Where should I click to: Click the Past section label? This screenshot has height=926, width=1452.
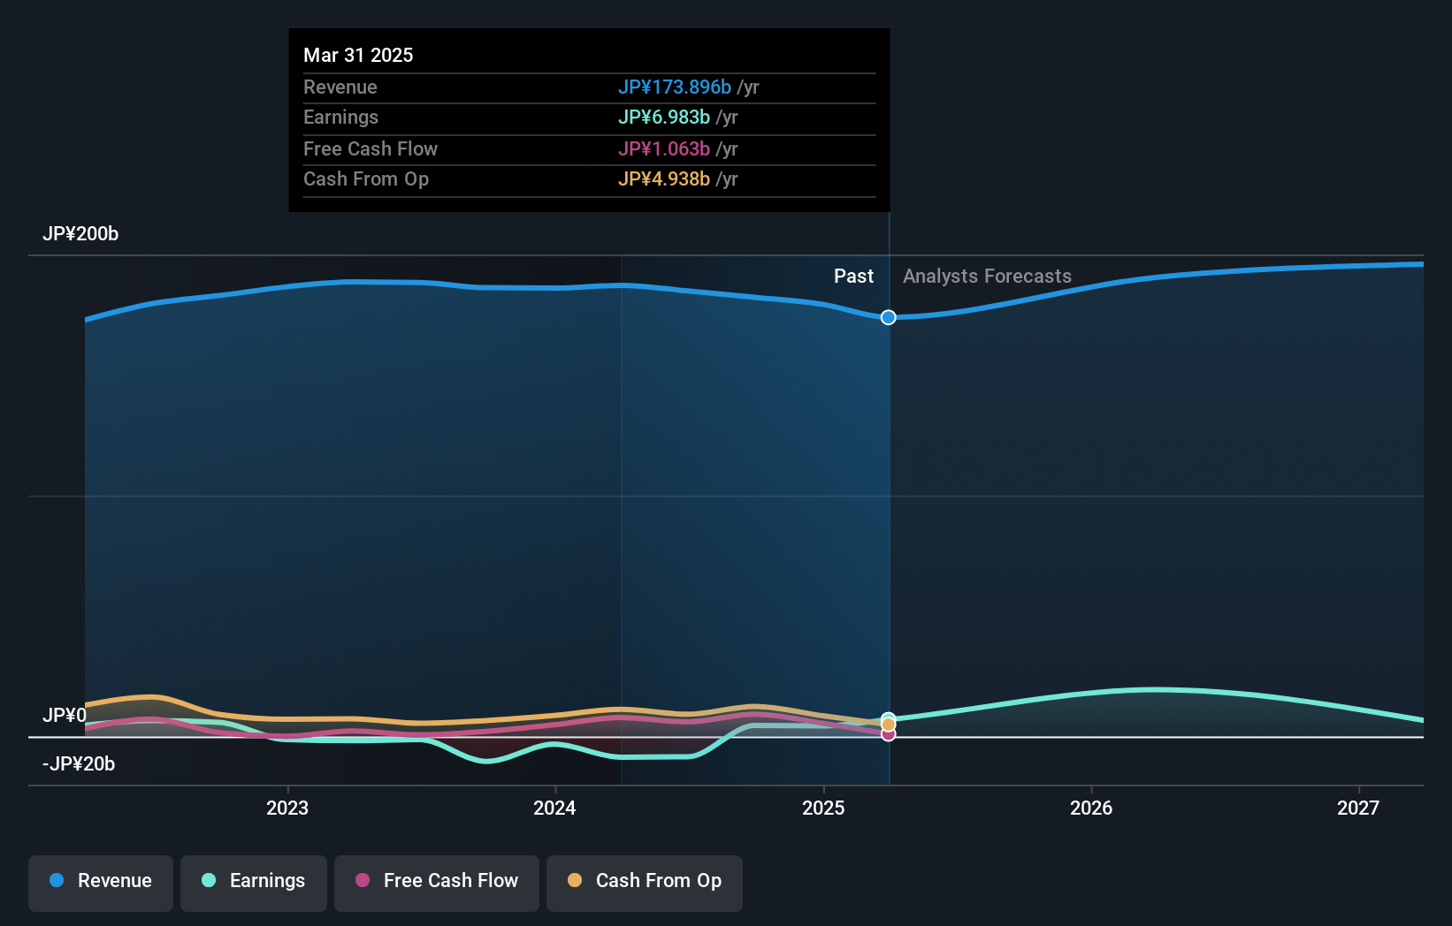pos(853,277)
